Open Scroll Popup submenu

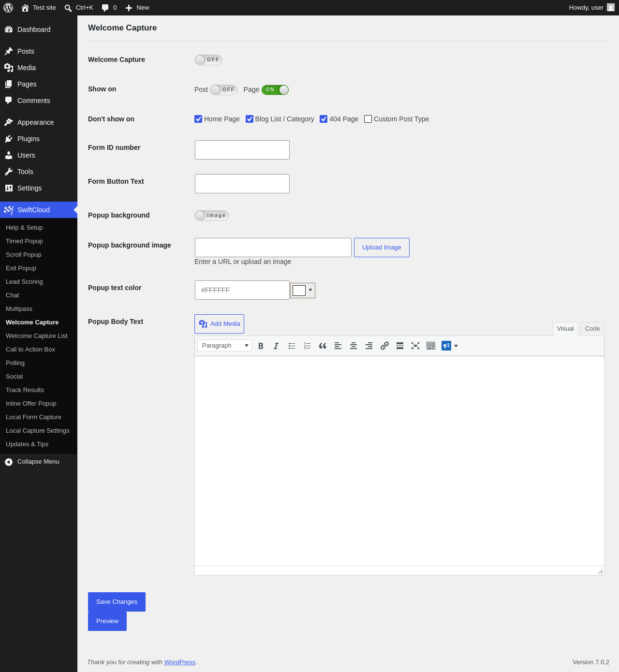coord(39,255)
